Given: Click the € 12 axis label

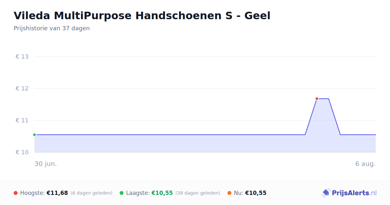Looking at the screenshot, I should click(22, 89).
